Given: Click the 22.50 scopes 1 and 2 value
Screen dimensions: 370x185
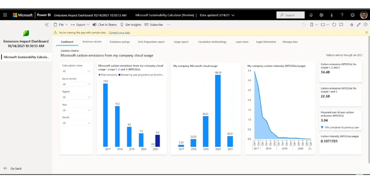Looking at the screenshot, I should coord(325,96).
